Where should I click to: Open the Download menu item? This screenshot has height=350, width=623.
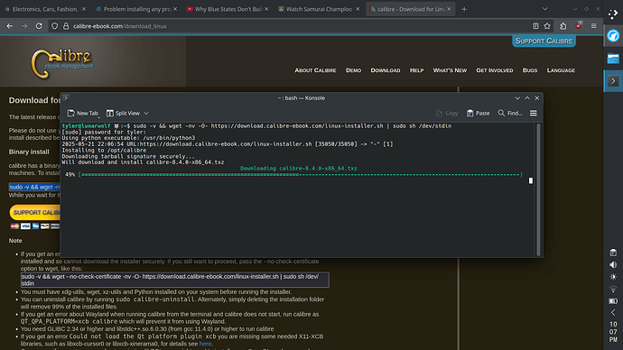click(x=386, y=70)
